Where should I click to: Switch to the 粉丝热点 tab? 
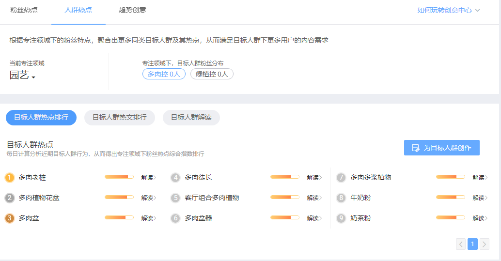(24, 10)
